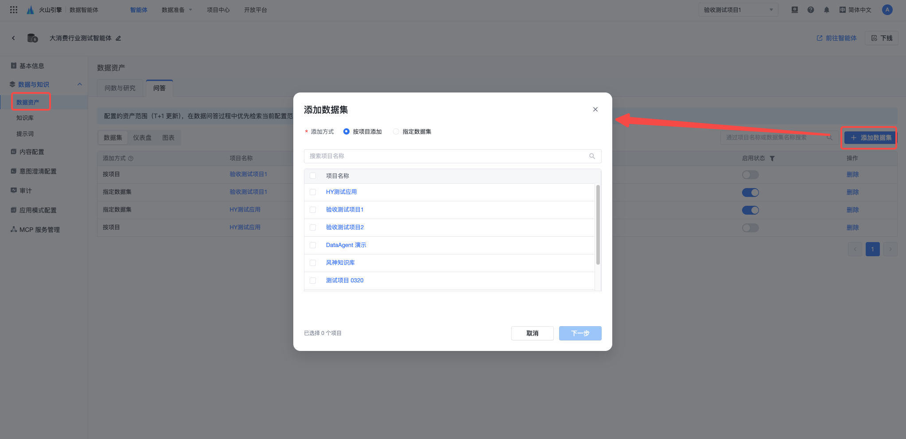
Task: Go back with the left arrow icon
Action: pyautogui.click(x=14, y=38)
